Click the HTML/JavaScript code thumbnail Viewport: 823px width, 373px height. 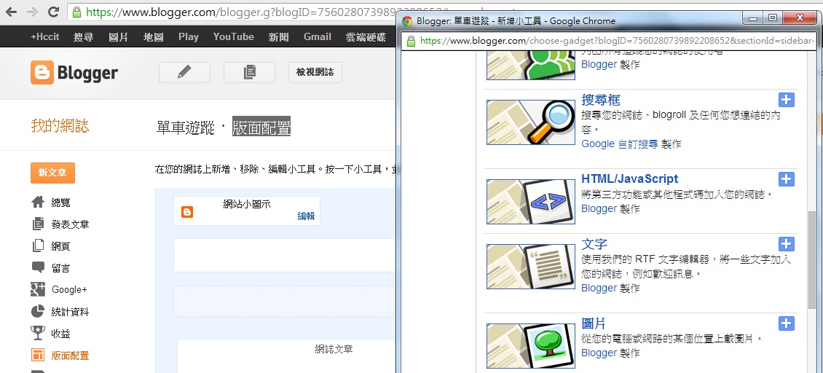pyautogui.click(x=531, y=202)
